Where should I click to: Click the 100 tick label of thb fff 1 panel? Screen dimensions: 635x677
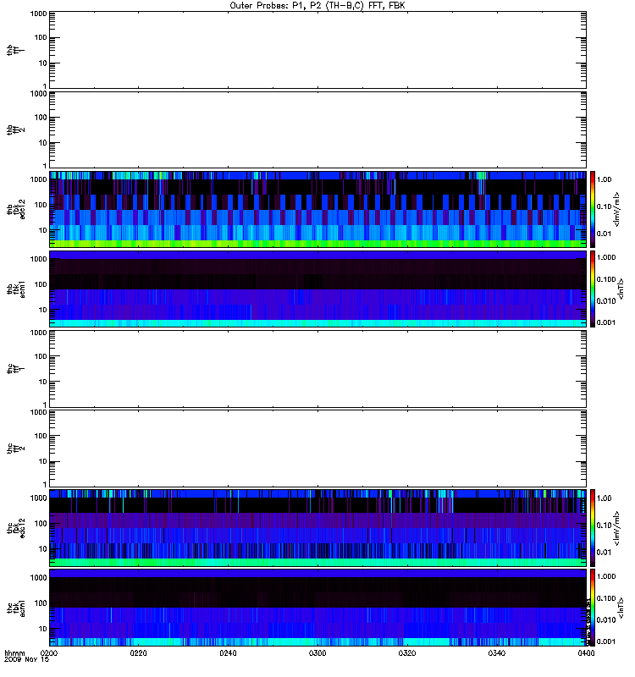click(x=41, y=38)
